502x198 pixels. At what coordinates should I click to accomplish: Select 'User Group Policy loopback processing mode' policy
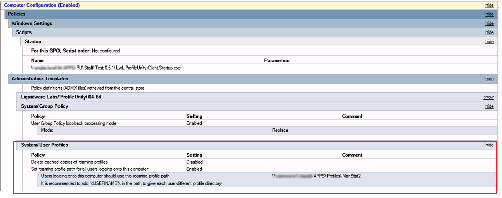(x=73, y=123)
